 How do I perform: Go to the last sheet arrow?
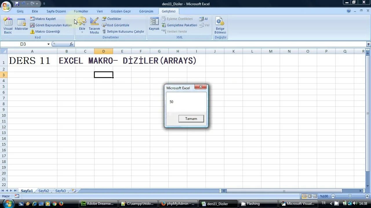[15, 191]
